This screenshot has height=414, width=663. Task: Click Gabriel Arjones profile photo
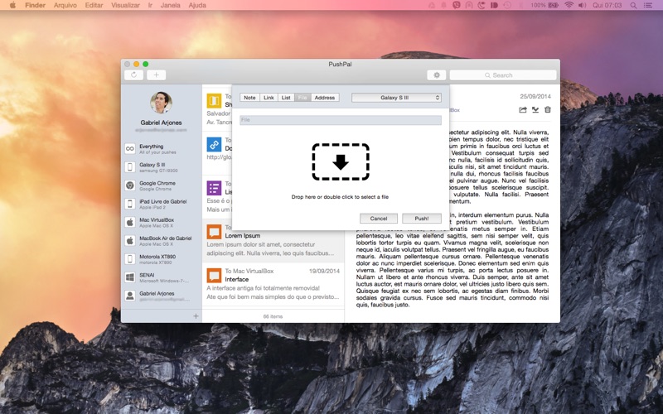(161, 103)
